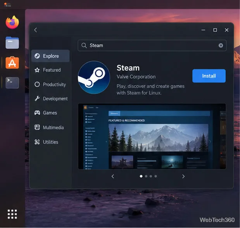Close the App Center window

(226, 30)
